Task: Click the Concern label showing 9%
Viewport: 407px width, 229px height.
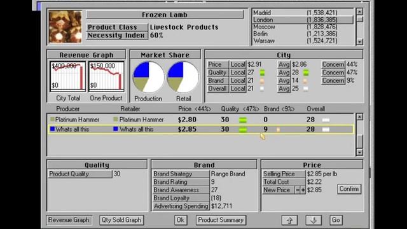Action: tap(333, 81)
